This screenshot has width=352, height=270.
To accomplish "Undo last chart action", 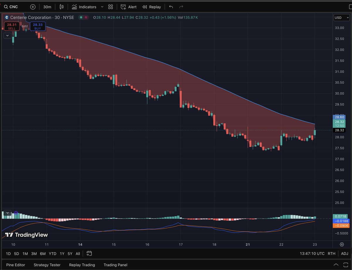I will coord(171,7).
